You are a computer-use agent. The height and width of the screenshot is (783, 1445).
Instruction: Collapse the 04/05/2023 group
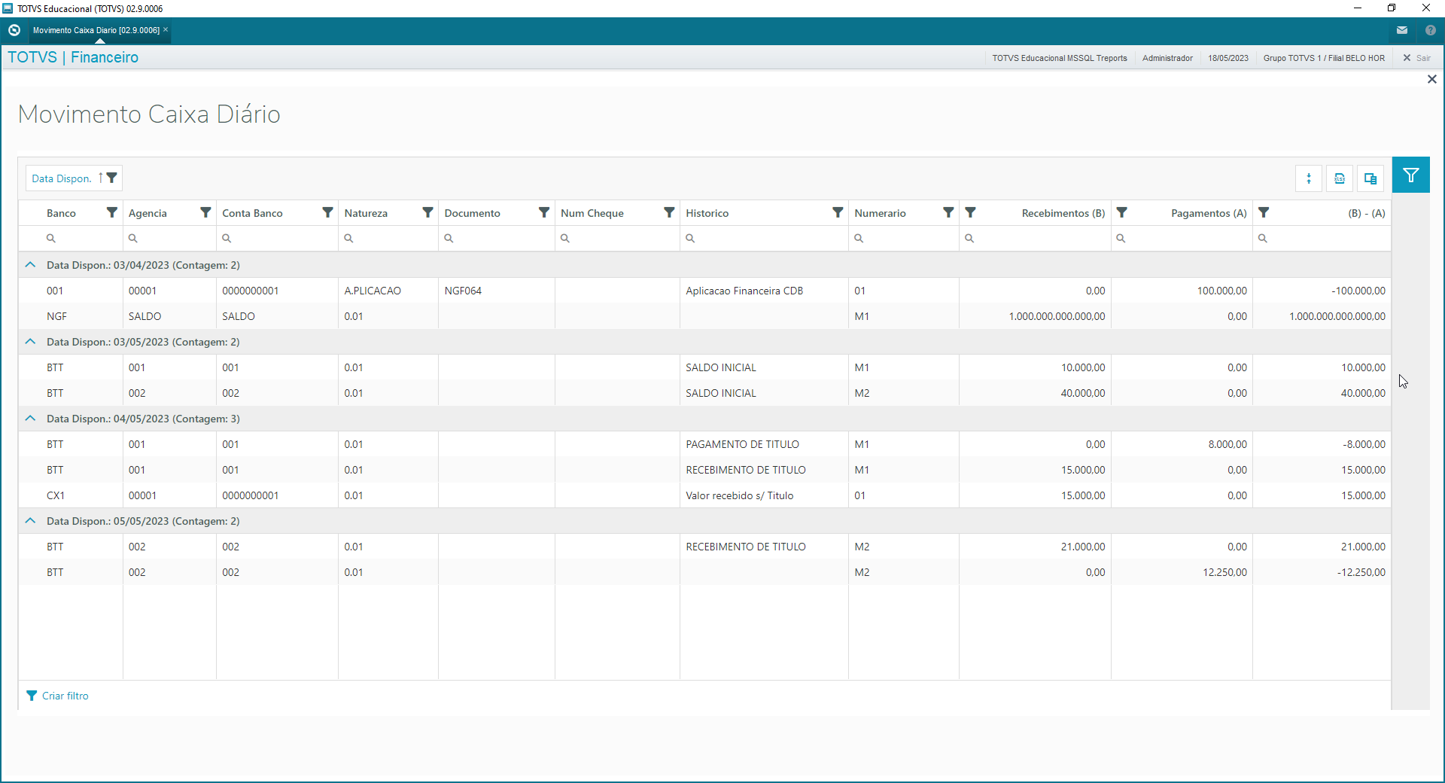coord(30,419)
